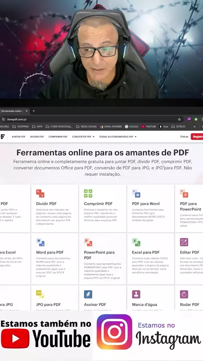Click the Rodar PDF rotate icon
This screenshot has height=361, width=203.
coord(184,294)
